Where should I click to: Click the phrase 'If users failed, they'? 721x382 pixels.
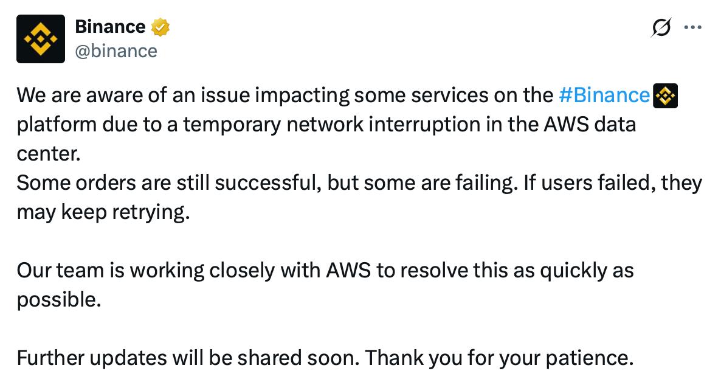tap(613, 183)
